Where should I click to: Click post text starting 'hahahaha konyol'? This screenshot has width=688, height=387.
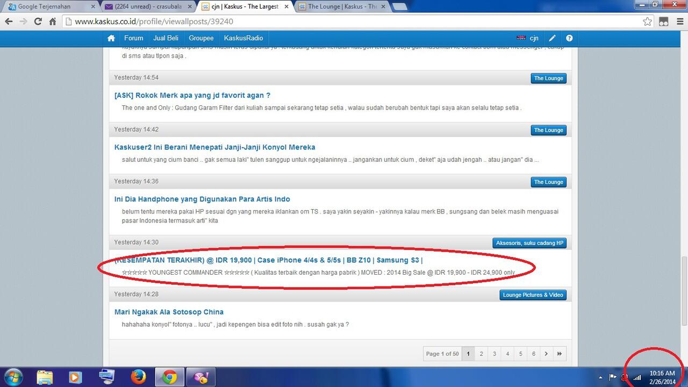(235, 325)
